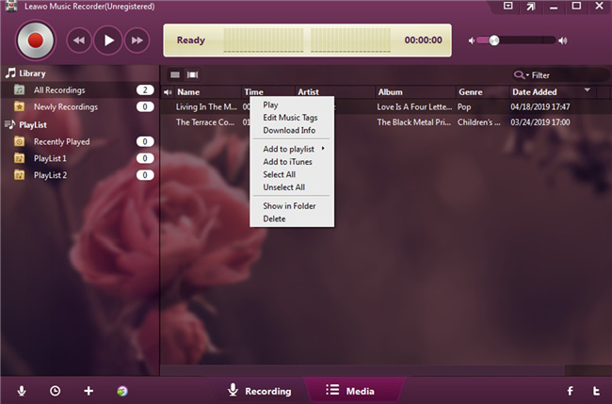Click the Recently Played folder icon
612x404 pixels.
point(19,141)
